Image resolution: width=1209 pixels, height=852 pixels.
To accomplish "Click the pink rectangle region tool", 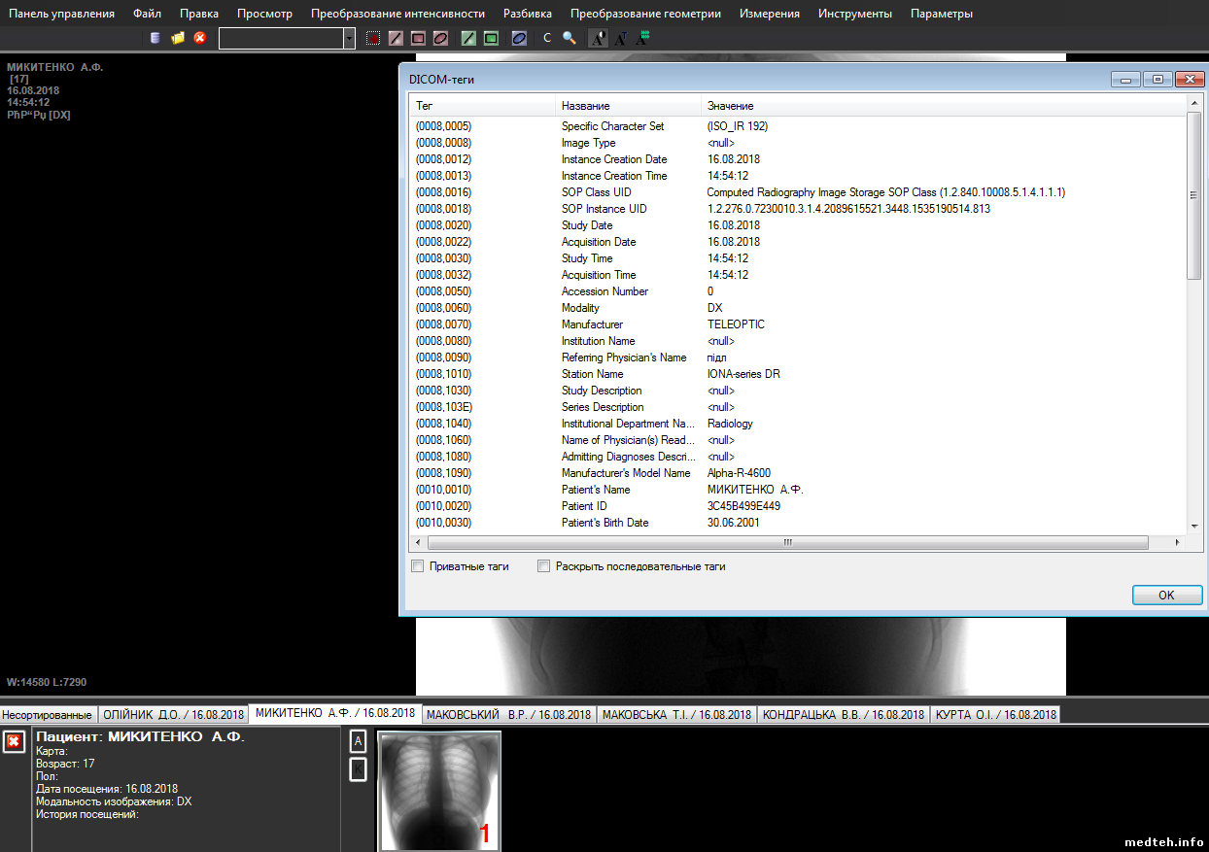I will [418, 39].
